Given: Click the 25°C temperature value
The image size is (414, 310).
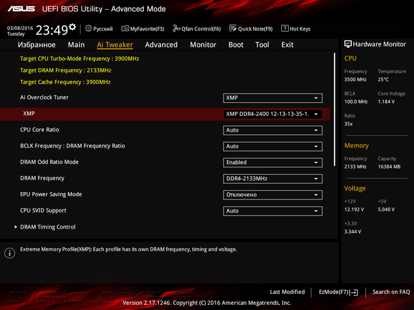Looking at the screenshot, I should (x=383, y=79).
